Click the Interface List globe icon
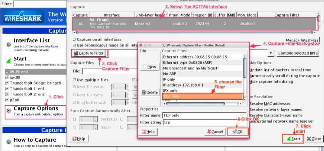 point(9,44)
